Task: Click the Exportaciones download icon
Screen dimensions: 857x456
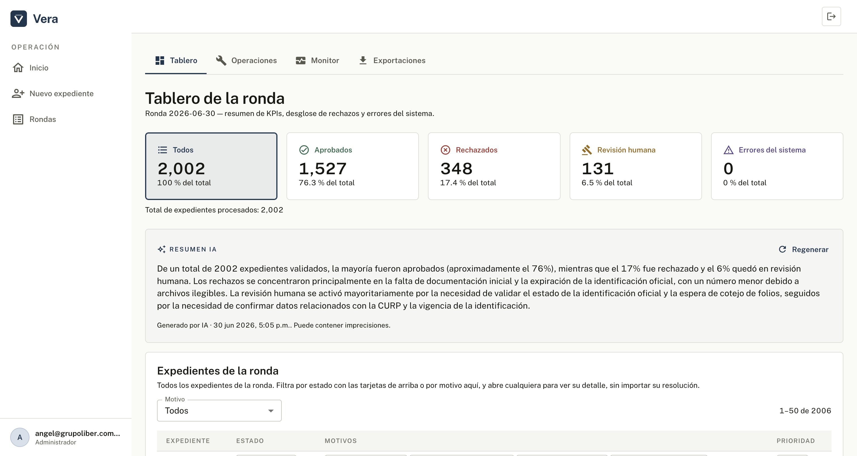Action: [x=363, y=61]
